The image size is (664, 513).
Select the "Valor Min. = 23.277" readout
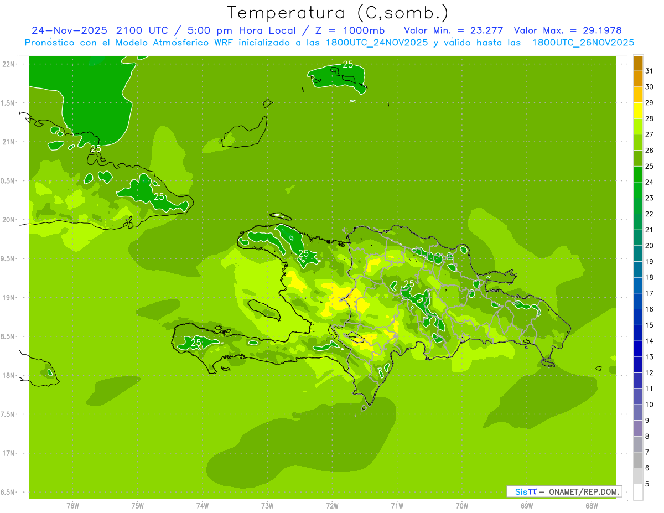coord(454,30)
